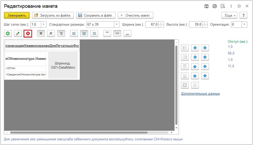Click the save icon in title bar

(206, 6)
